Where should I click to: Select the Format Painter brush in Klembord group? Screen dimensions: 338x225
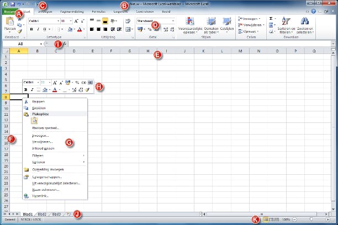pyautogui.click(x=19, y=31)
